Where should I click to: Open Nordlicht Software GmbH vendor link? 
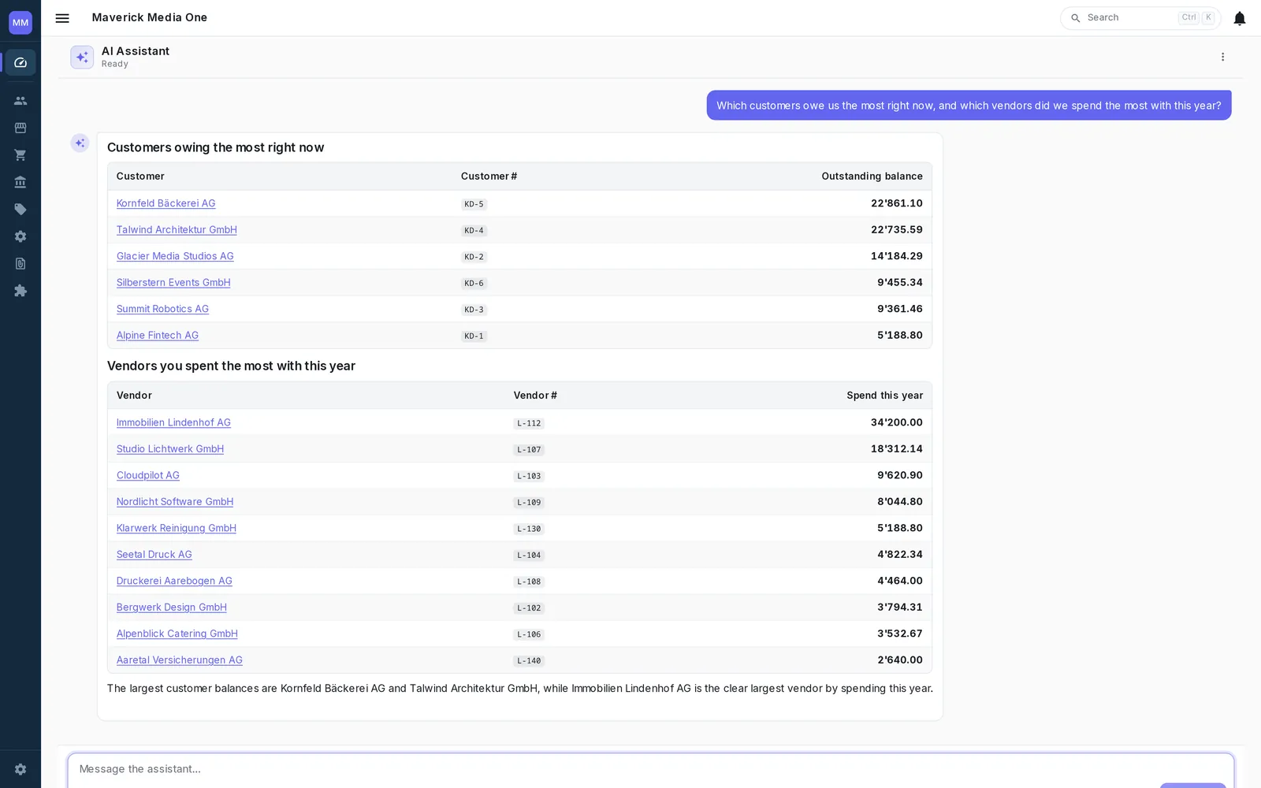(x=175, y=502)
